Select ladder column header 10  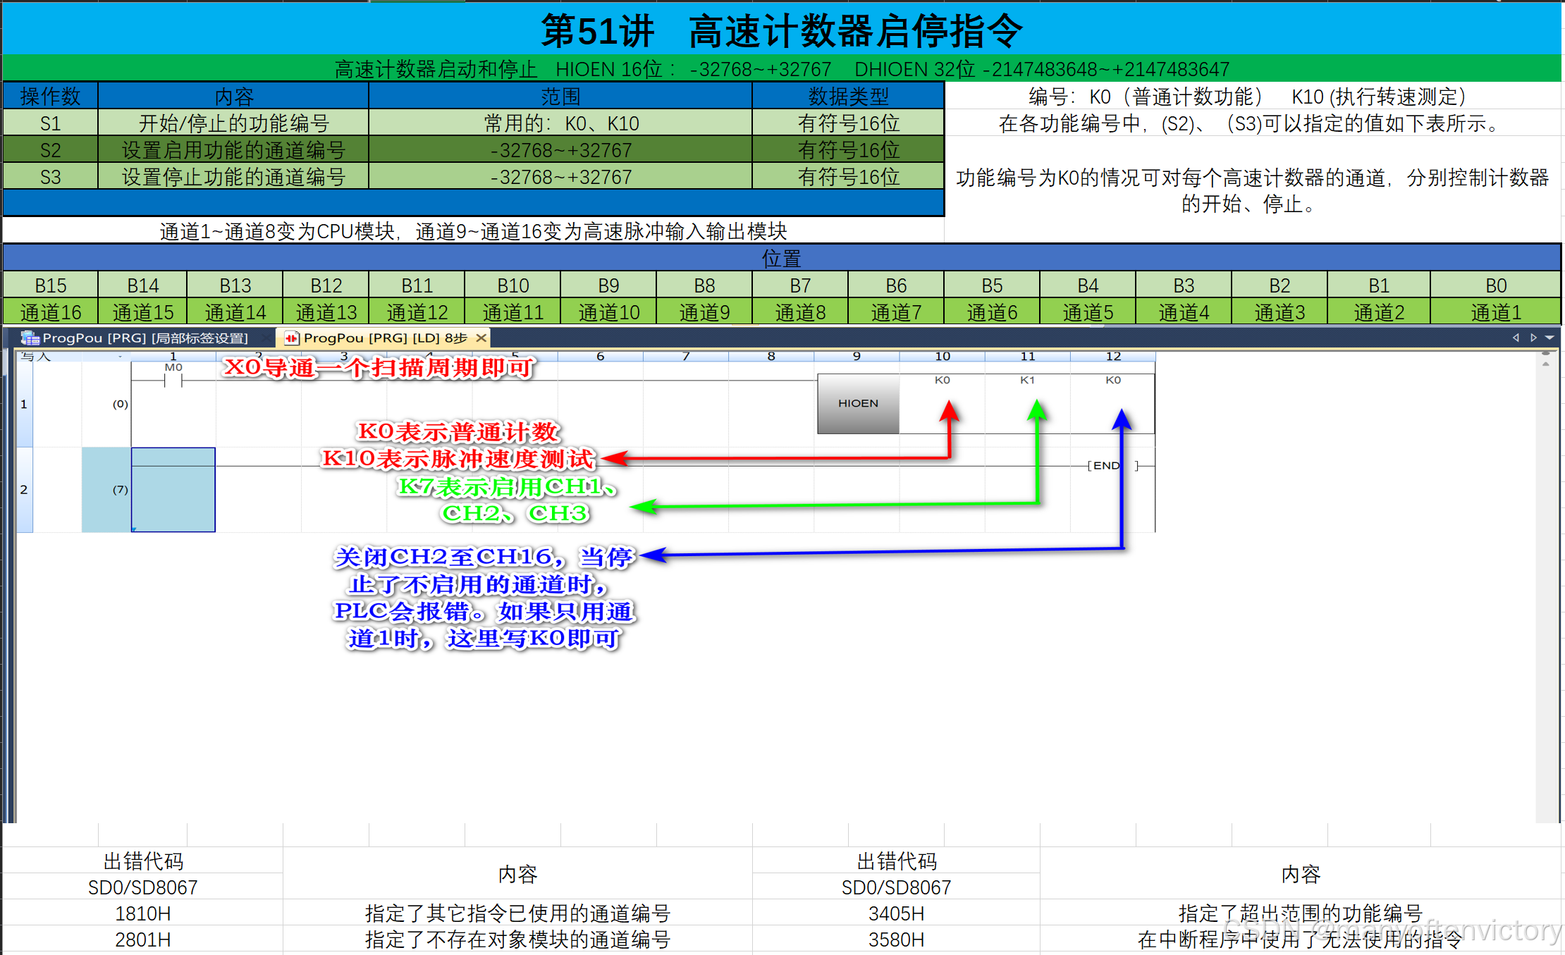coord(943,357)
